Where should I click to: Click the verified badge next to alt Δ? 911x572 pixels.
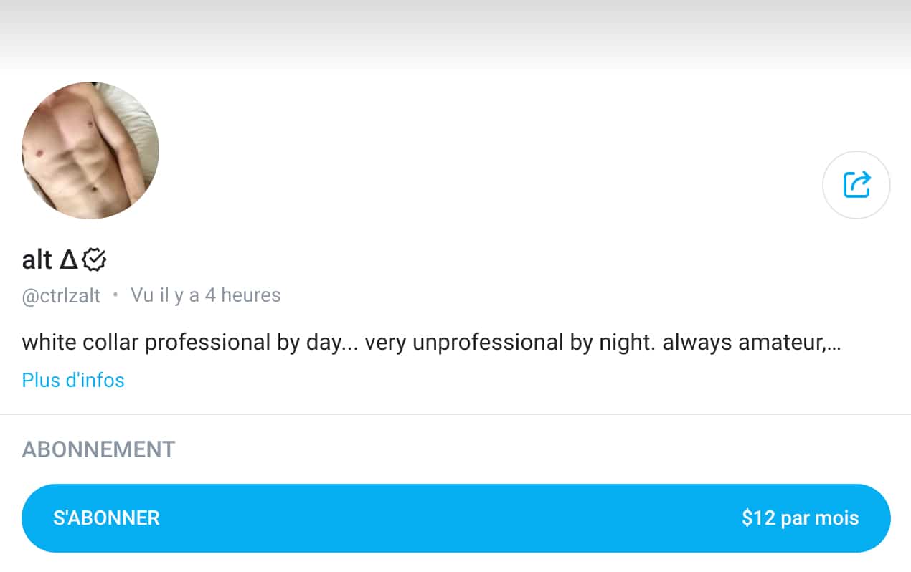click(x=93, y=260)
